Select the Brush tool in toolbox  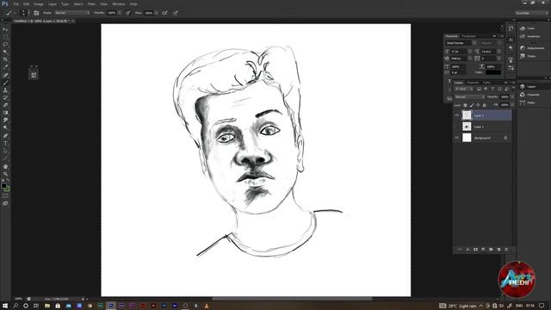click(5, 83)
